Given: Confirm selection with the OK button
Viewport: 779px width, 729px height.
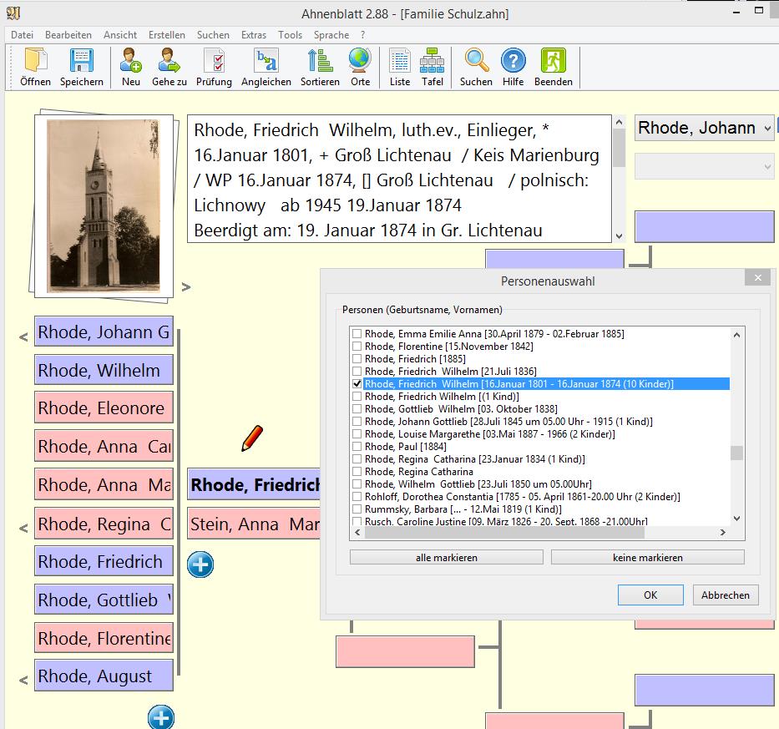Looking at the screenshot, I should tap(650, 595).
